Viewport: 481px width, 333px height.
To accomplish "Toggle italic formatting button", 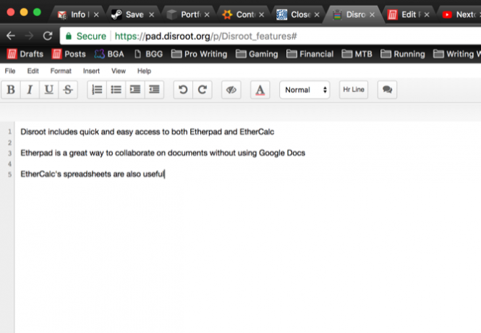I will tap(30, 90).
